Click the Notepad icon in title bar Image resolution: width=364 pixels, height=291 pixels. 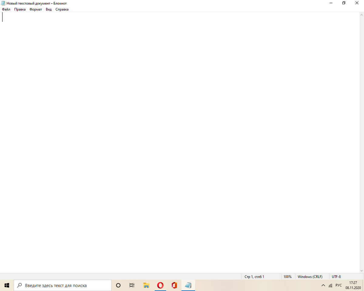tap(3, 3)
